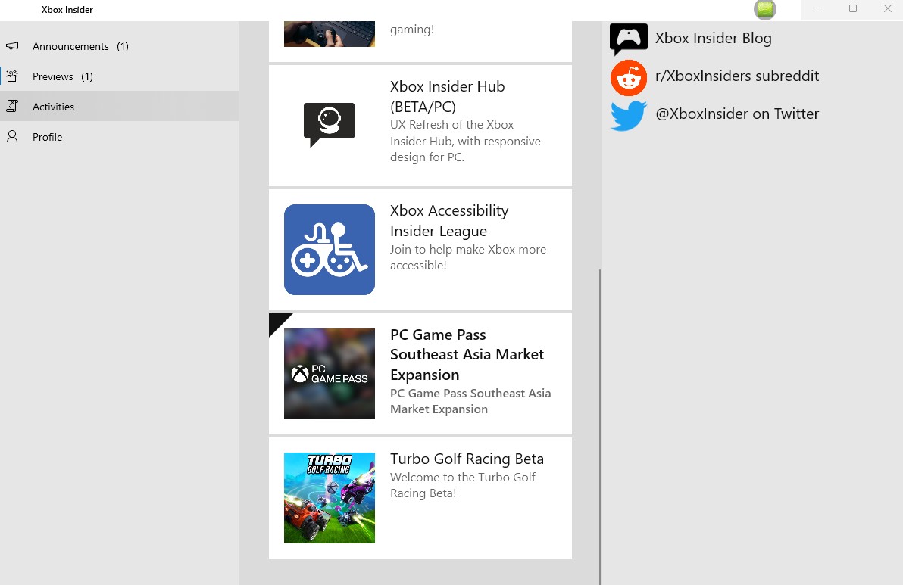Viewport: 903px width, 585px height.
Task: Click the Xbox Insider Hub astronaut icon
Action: point(330,125)
